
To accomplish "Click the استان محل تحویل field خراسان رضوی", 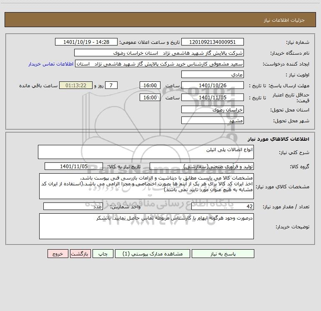I will click(x=213, y=109).
